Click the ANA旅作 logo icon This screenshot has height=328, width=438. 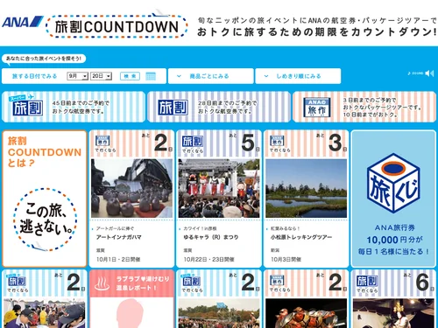tap(317, 108)
